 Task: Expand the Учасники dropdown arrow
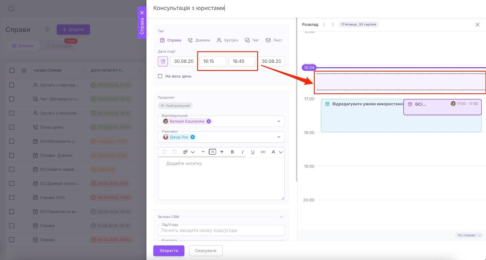point(279,137)
